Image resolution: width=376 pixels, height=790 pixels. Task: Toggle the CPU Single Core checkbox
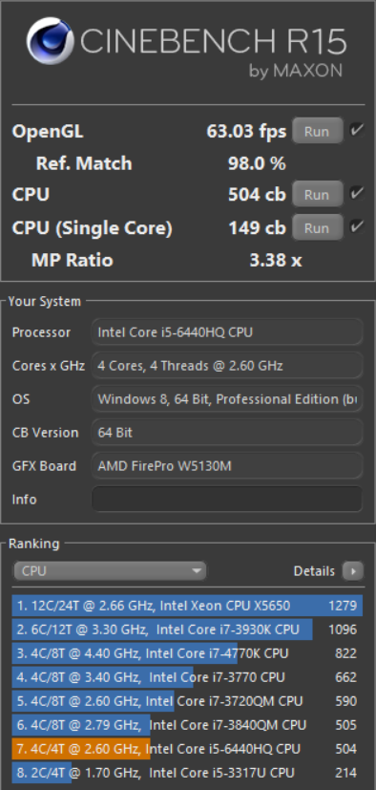357,227
